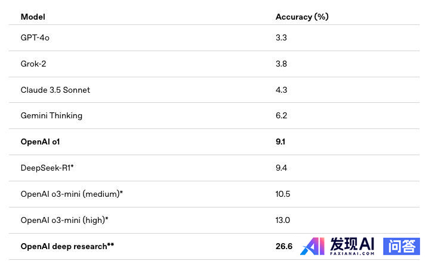Select the Grok-2 model cell
The height and width of the screenshot is (261, 429).
33,64
